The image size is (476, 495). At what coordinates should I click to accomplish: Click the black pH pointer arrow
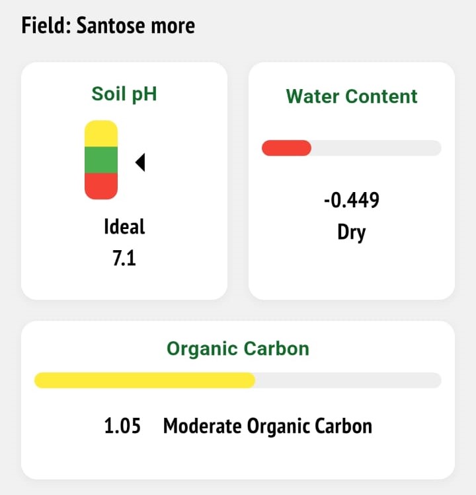pos(140,162)
